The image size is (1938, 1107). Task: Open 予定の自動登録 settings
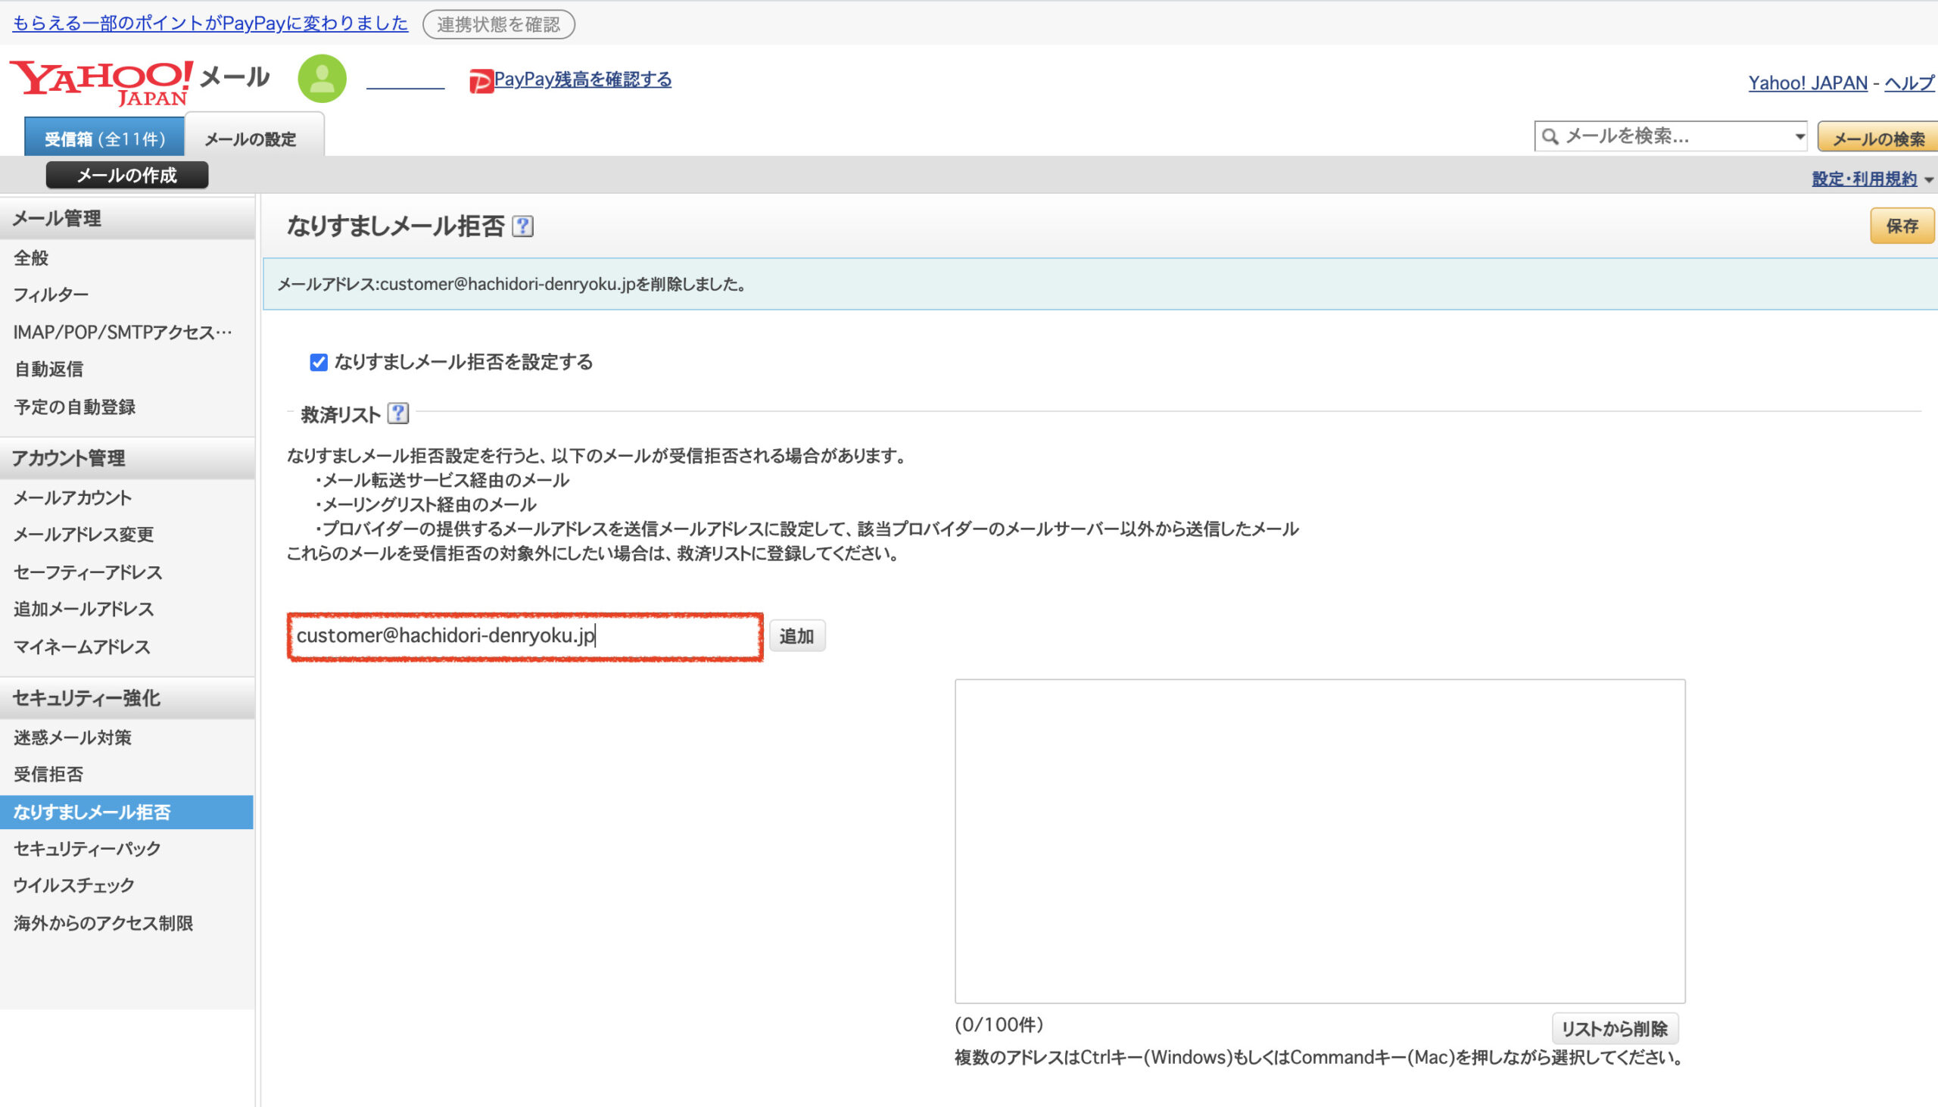(x=74, y=407)
